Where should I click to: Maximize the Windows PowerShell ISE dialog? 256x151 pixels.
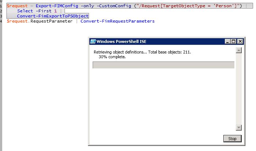(234, 41)
